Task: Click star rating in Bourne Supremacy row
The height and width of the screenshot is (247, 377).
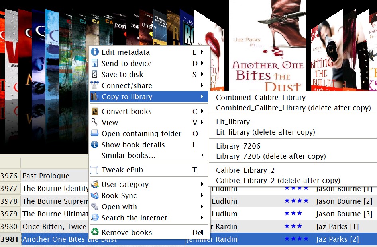Action: pos(296,201)
